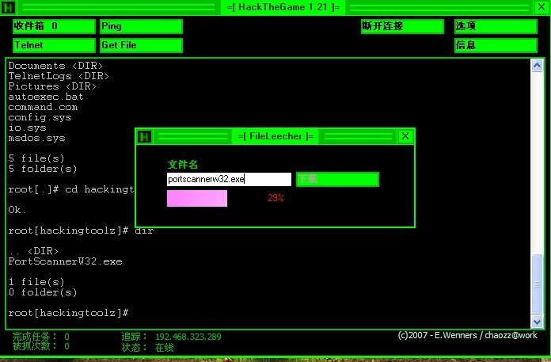Click the 'Ok.' response line
Image resolution: width=551 pixels, height=362 pixels.
(17, 210)
